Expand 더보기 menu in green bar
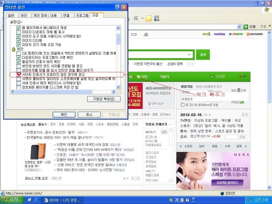 coord(166,77)
